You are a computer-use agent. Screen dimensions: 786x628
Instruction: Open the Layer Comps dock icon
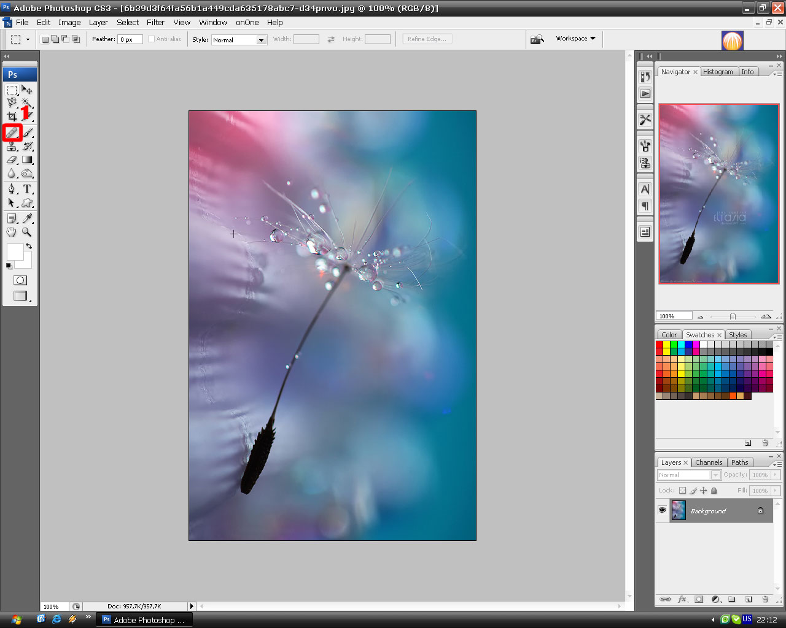point(645,232)
